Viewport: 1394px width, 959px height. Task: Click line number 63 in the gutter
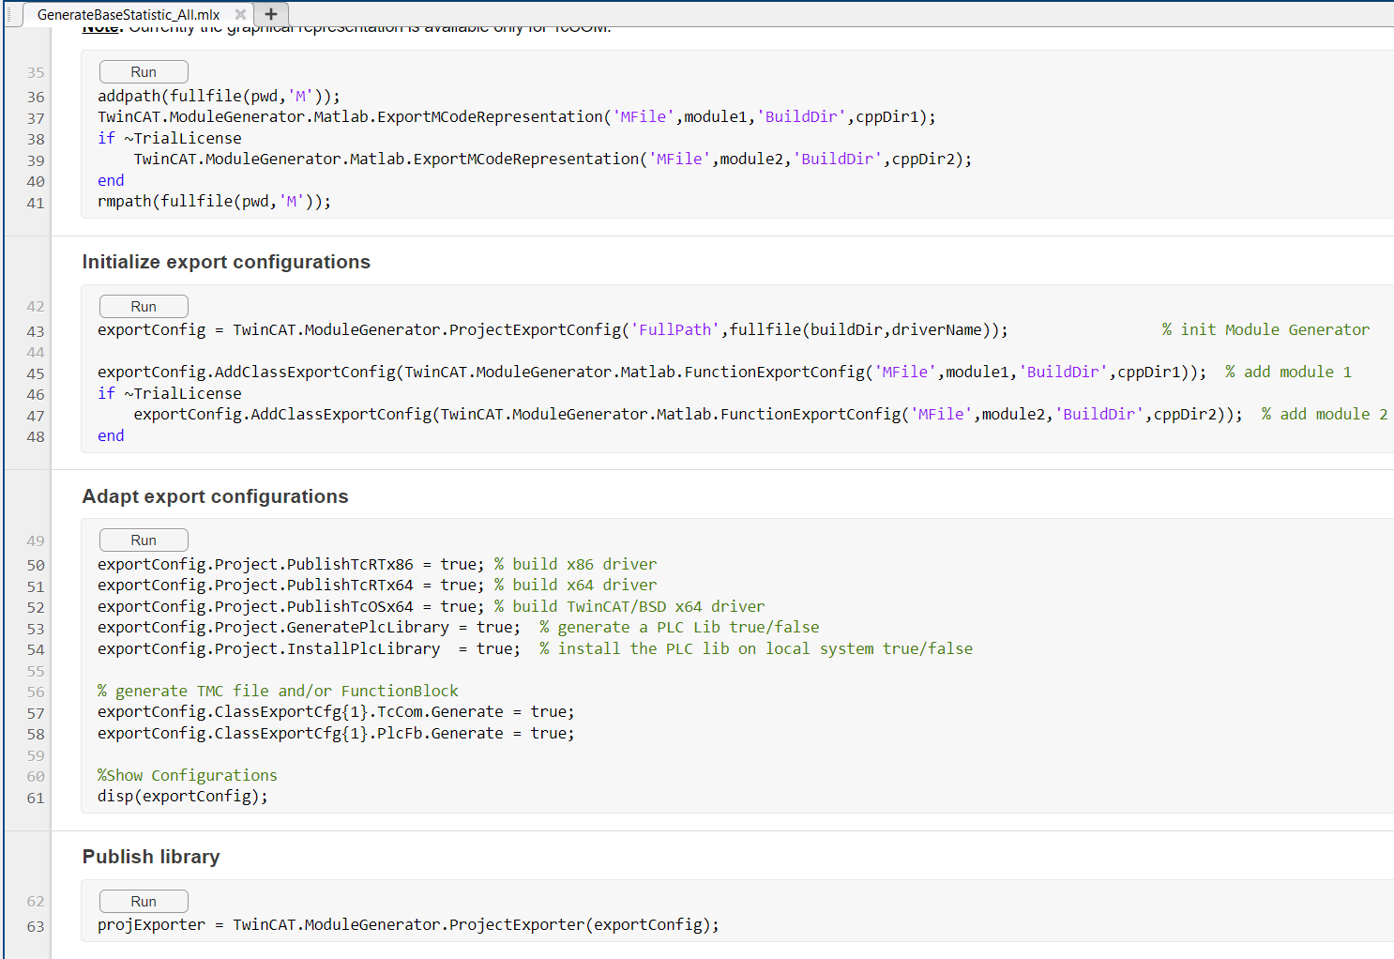36,926
